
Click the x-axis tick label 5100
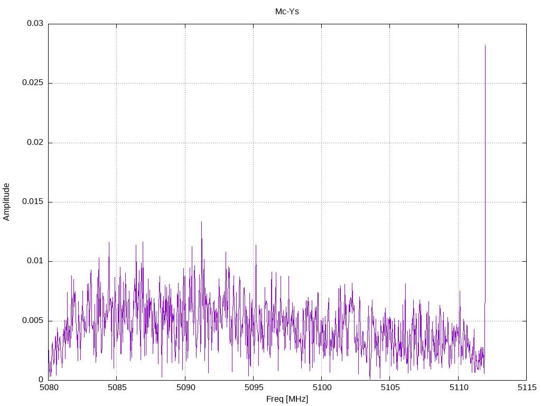[x=322, y=387]
